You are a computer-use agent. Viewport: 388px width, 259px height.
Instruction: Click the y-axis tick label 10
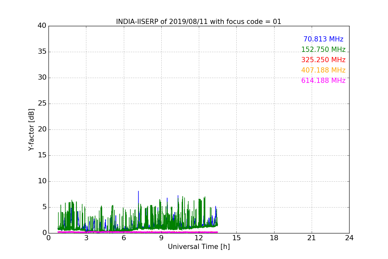[x=42, y=181]
